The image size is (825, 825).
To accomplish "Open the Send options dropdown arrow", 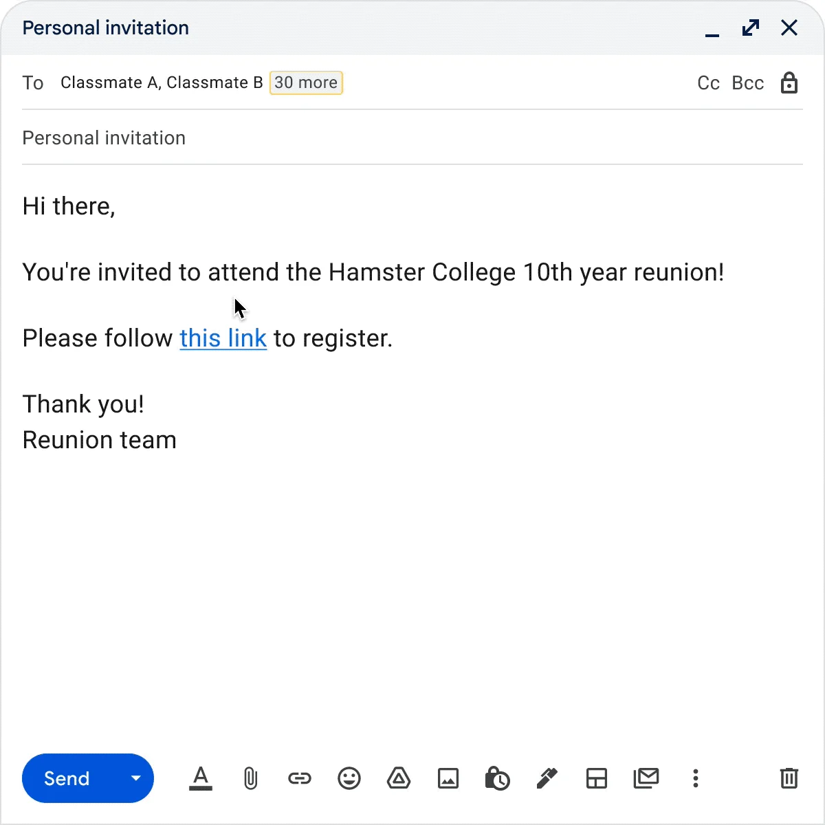I will (x=135, y=778).
